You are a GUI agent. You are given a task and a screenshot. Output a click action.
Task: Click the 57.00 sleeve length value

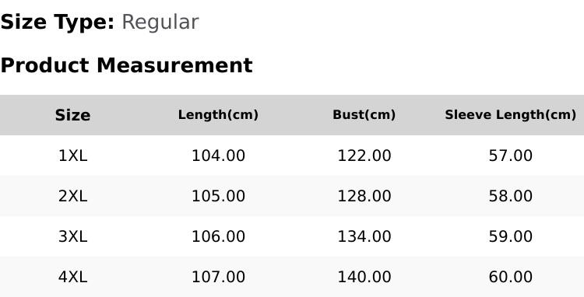(x=511, y=155)
